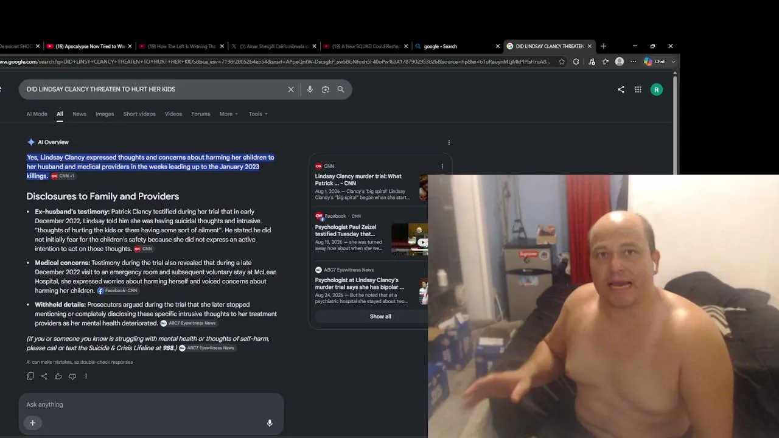Click the browser address bar URL

275,61
